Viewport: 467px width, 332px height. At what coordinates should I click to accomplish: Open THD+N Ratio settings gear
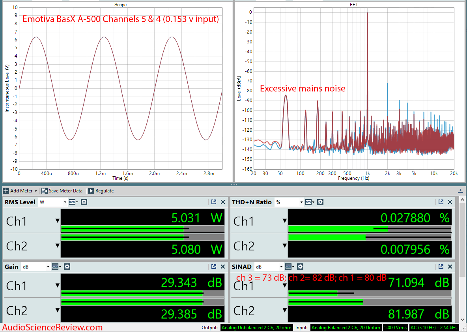(320, 202)
